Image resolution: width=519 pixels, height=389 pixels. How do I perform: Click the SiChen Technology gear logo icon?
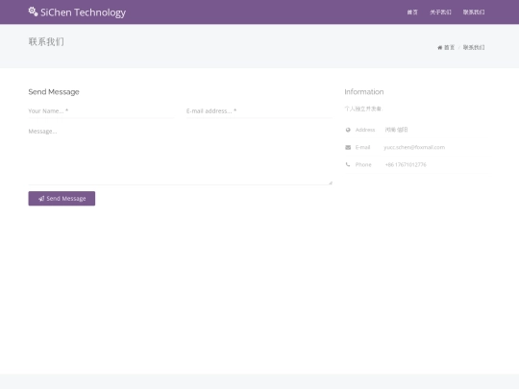pyautogui.click(x=33, y=12)
